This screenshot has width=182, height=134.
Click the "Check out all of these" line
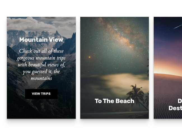coord(41,51)
